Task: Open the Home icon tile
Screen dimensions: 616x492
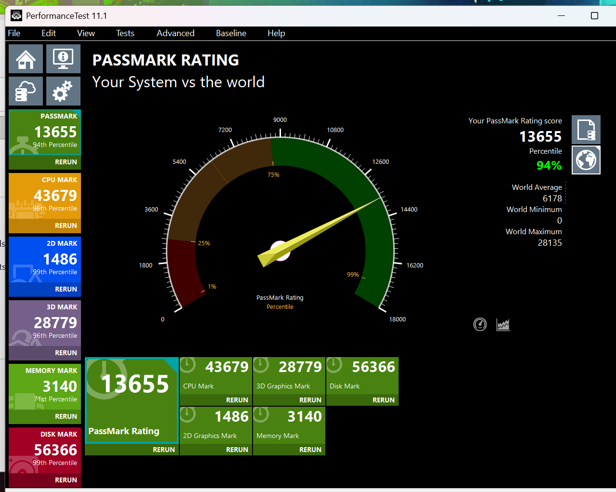Action: point(26,59)
